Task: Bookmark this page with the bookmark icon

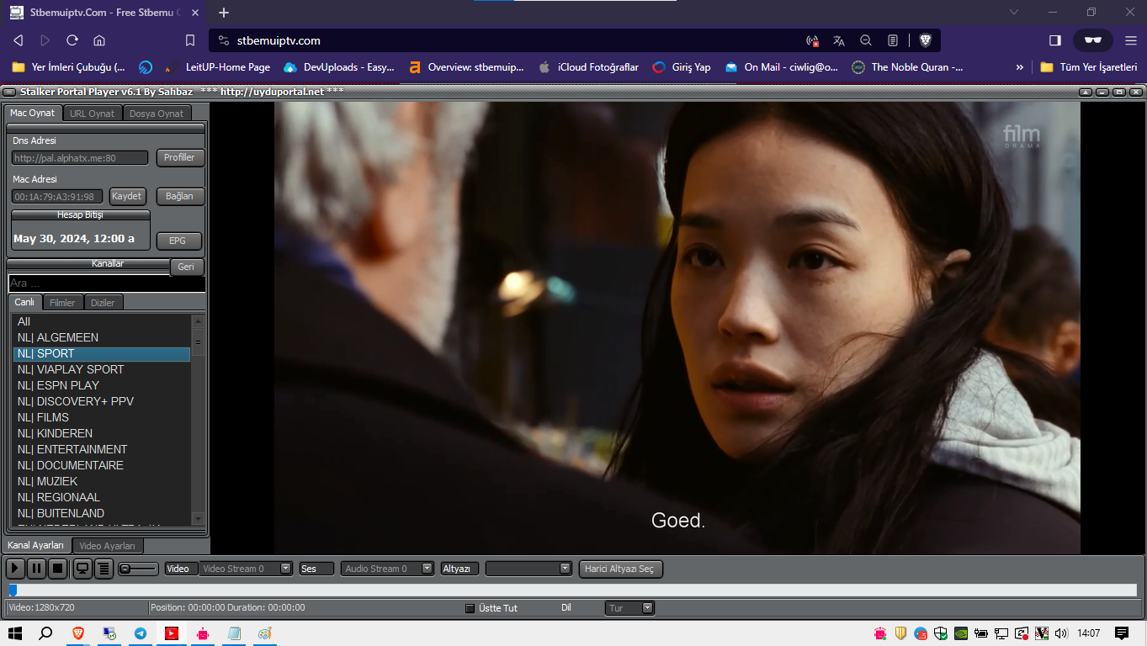Action: pos(190,40)
